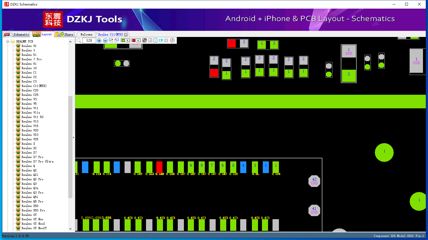Click the component number field showing 328
Screen dimensions: 428x240
coord(89,41)
